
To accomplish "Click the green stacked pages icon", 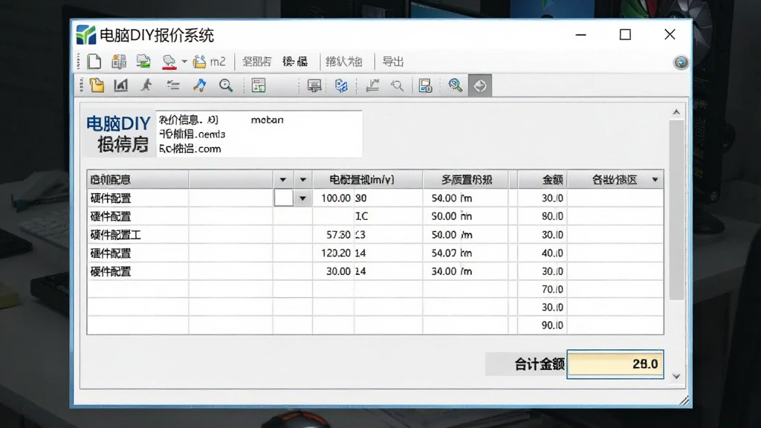I will coord(143,61).
